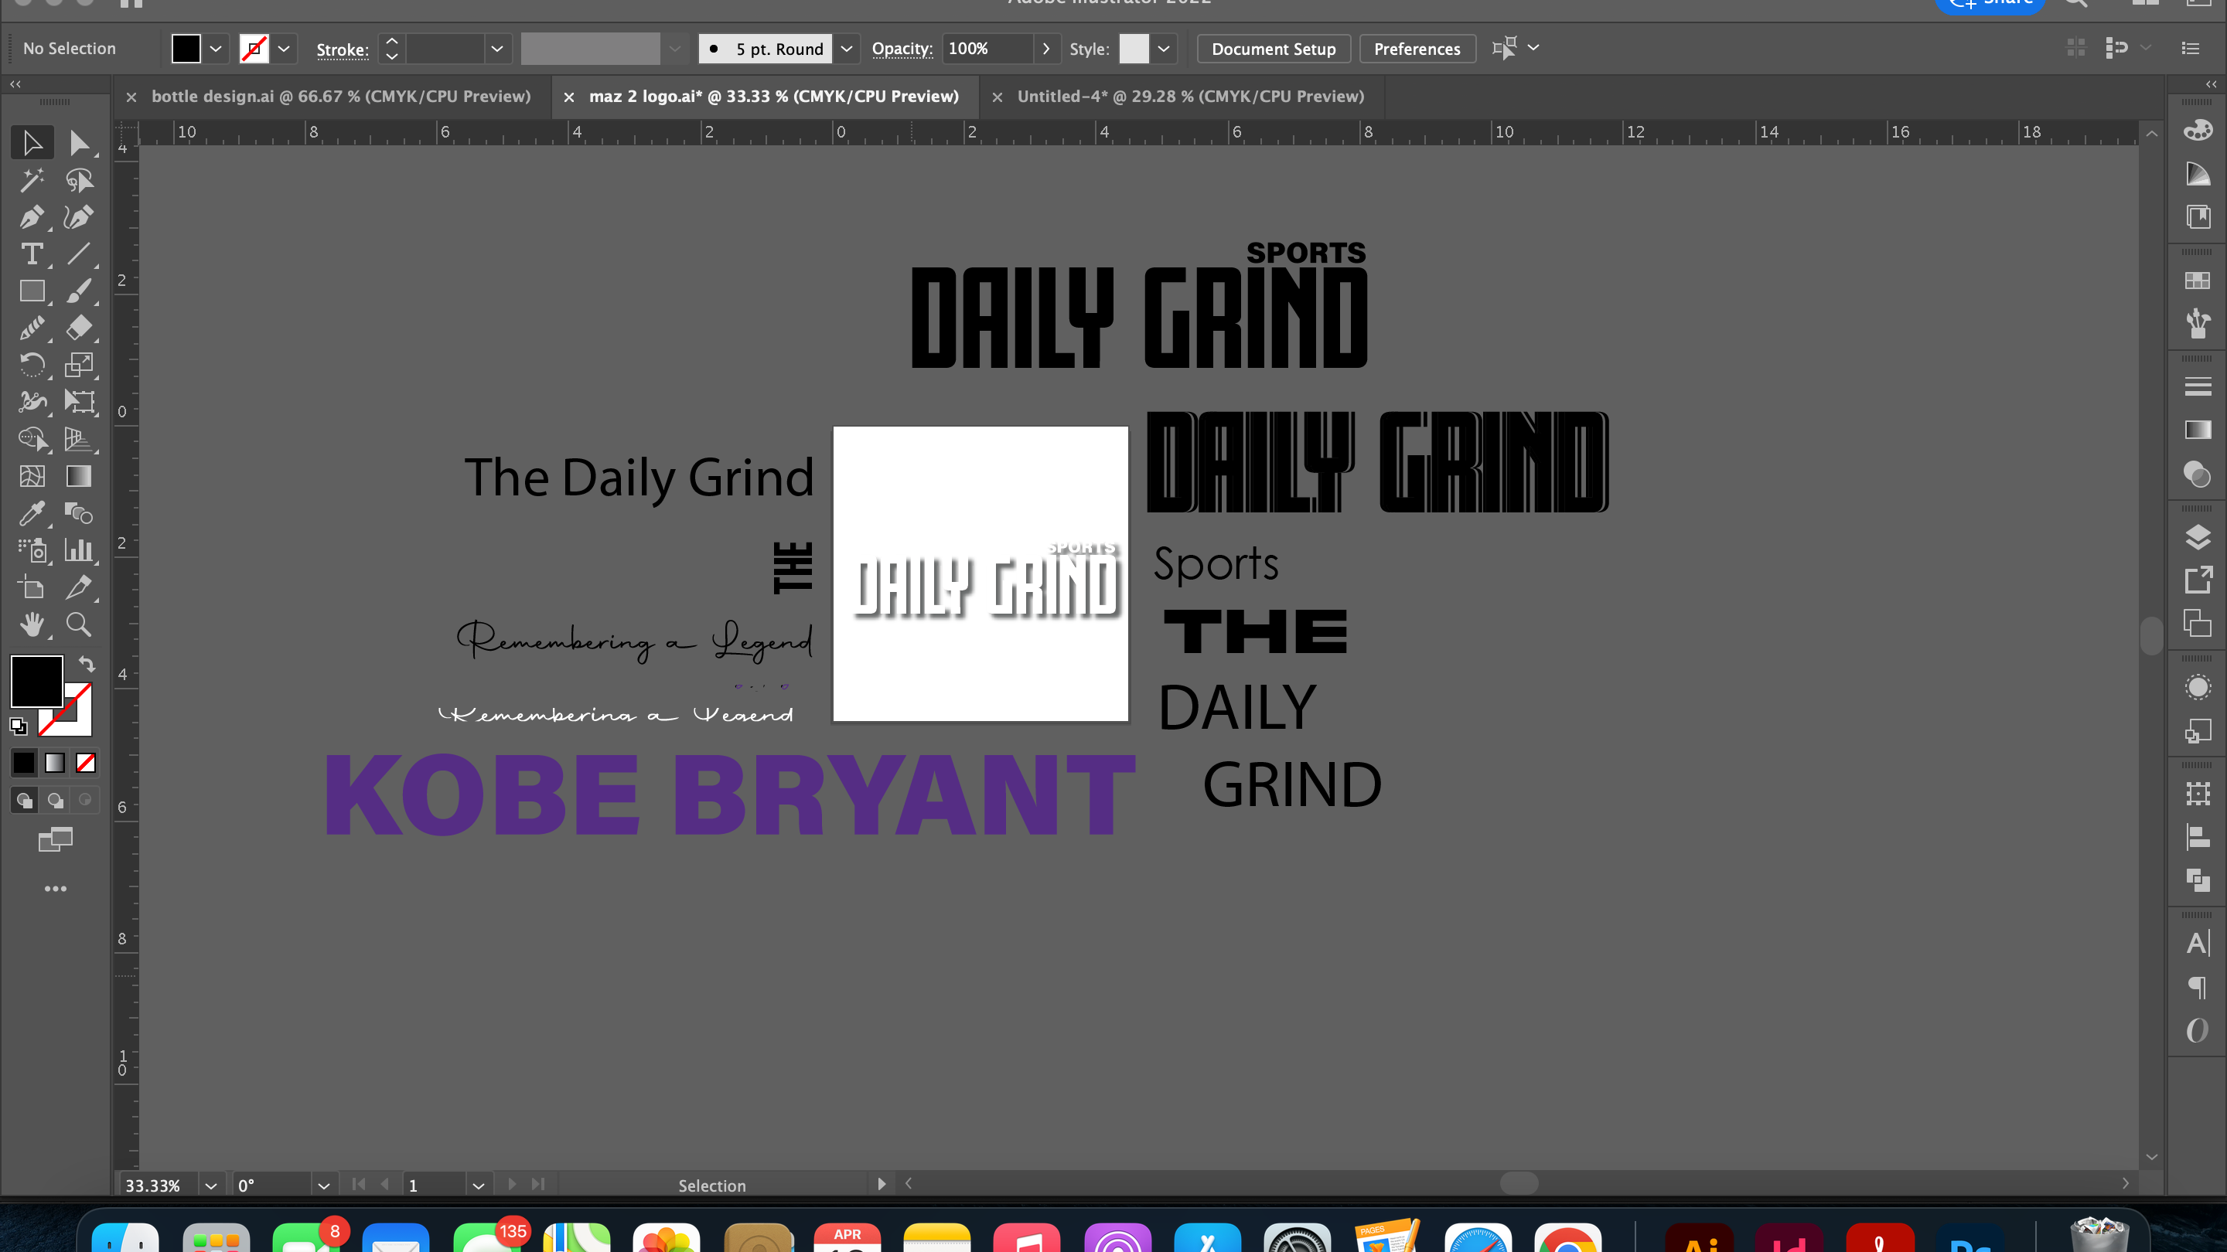Select the Type tool
Image resolution: width=2227 pixels, height=1252 pixels.
coord(32,254)
